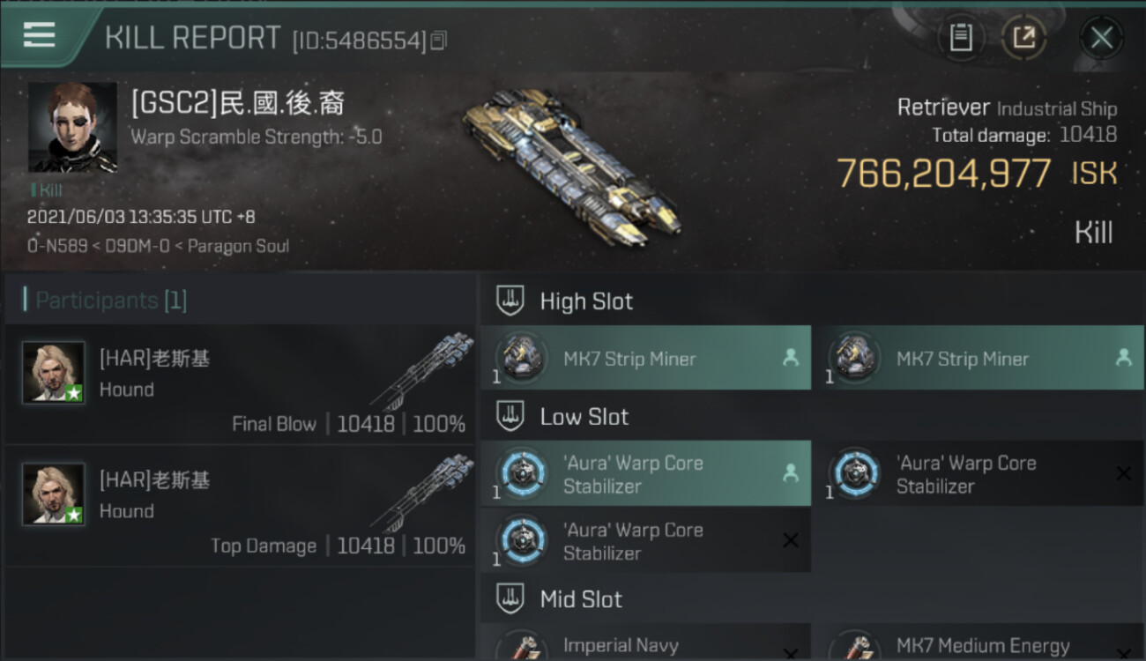Select the bottom-left 'Aura' Warp Core Stabilizer
This screenshot has height=661, width=1146.
pos(646,541)
